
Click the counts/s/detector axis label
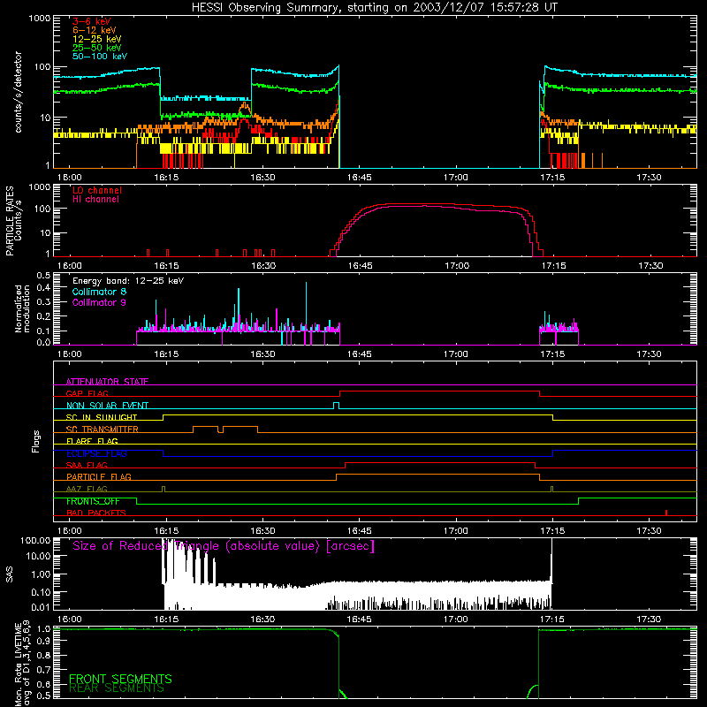[19, 92]
